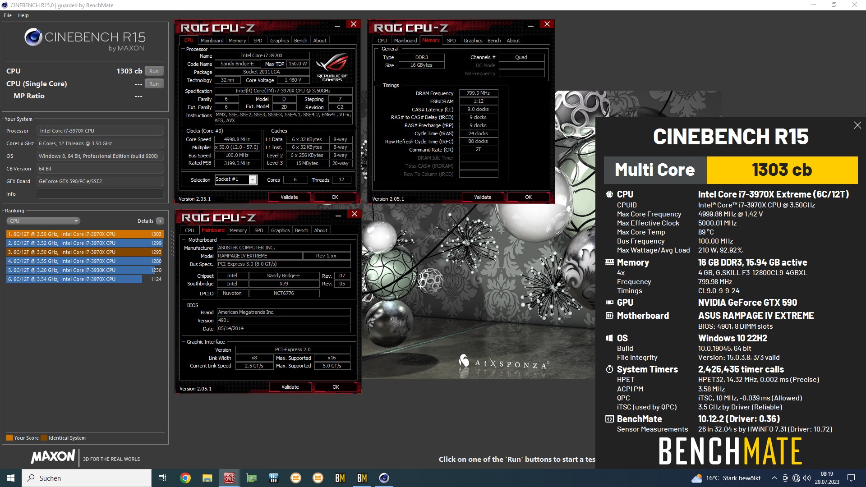This screenshot has height=487, width=866.
Task: Open the network globe tray icon
Action: click(796, 478)
